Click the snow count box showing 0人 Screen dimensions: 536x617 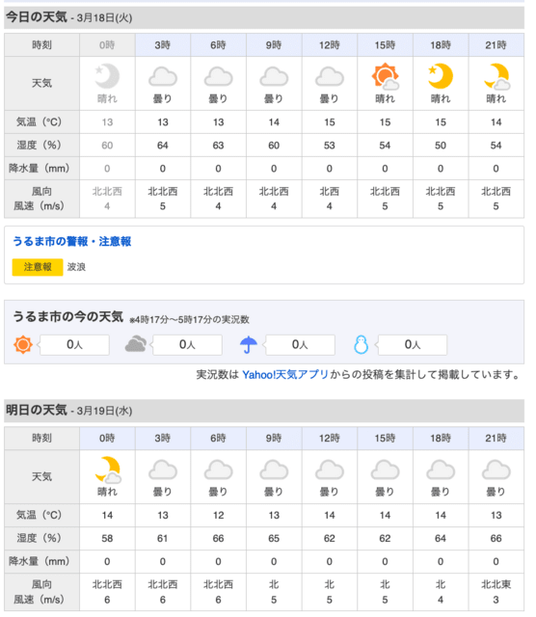point(413,345)
